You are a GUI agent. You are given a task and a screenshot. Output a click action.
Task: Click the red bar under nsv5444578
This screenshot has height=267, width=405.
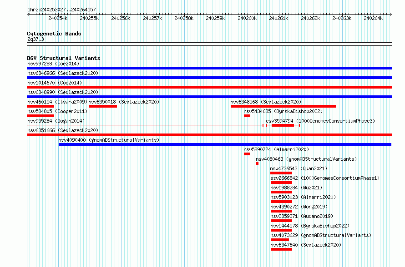coord(281,230)
